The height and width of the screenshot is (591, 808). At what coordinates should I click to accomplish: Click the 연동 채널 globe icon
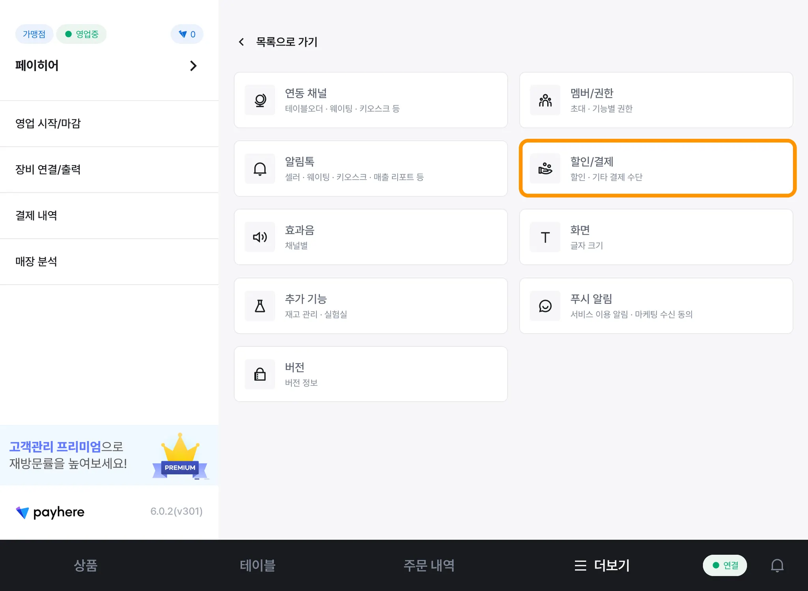tap(260, 100)
